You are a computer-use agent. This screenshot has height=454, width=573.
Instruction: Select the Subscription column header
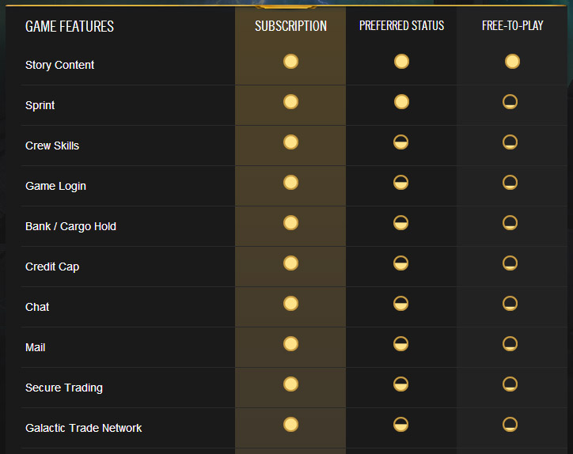pos(290,26)
